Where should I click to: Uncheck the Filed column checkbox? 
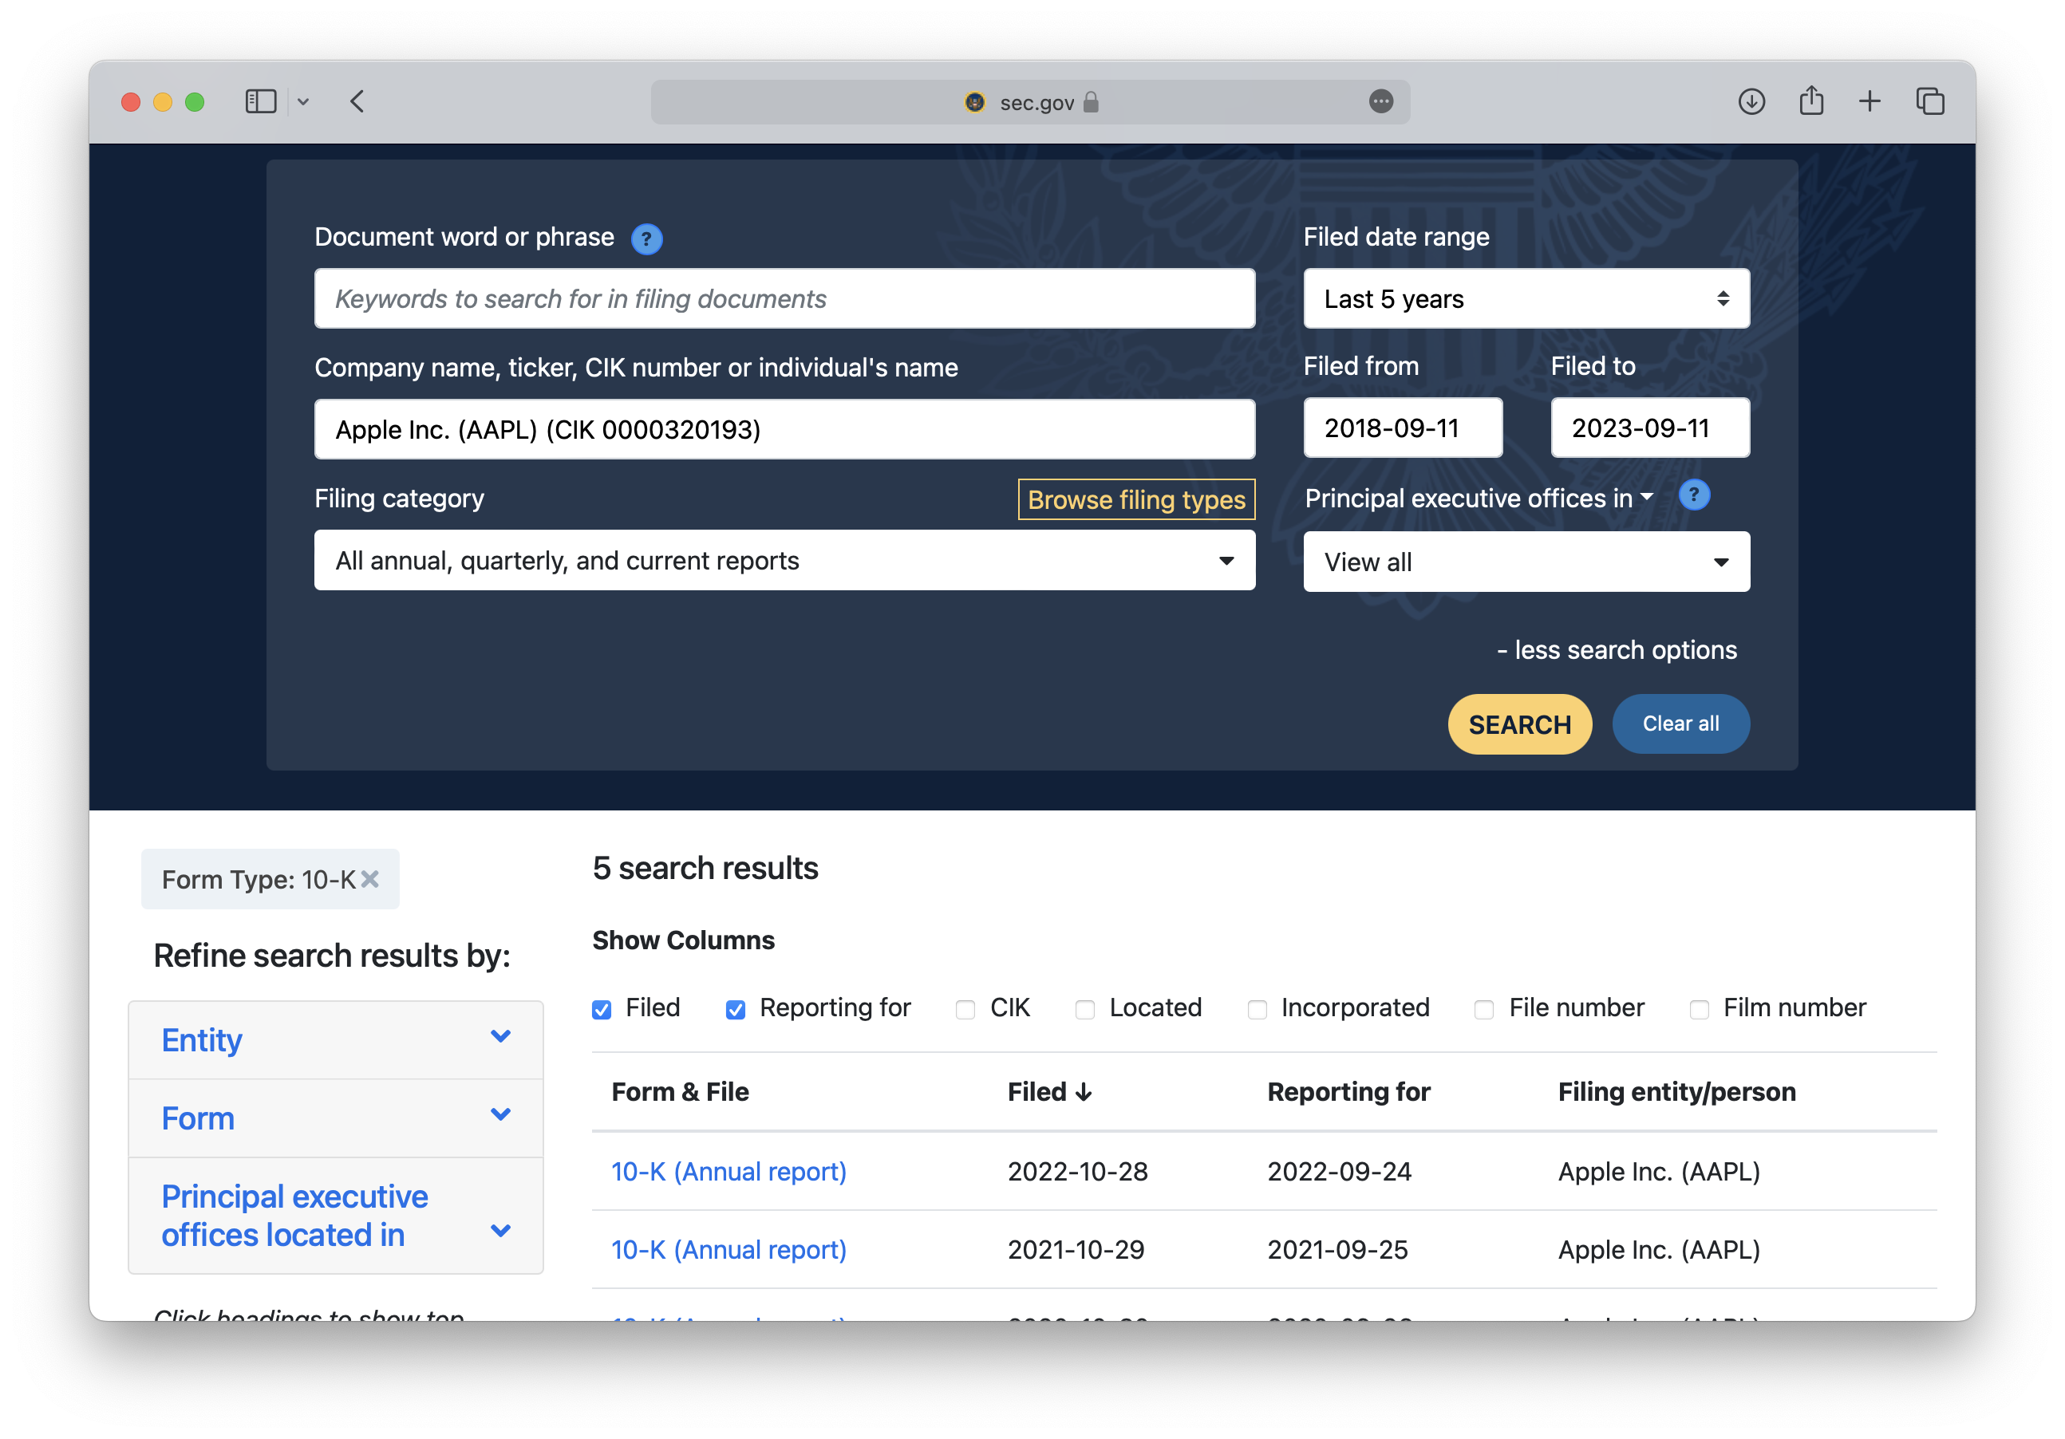tap(602, 1009)
